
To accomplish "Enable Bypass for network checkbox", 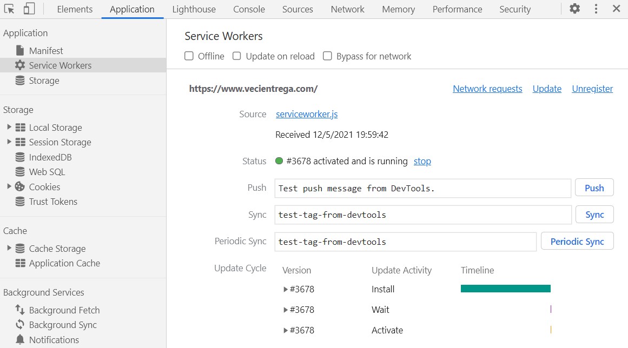I will [327, 56].
